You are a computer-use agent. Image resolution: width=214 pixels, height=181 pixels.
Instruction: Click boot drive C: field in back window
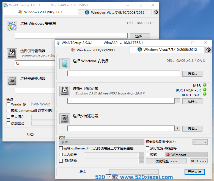35,63
